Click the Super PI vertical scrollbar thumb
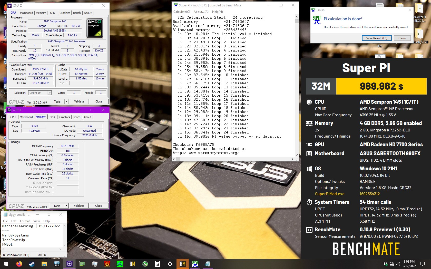 pos(297,21)
